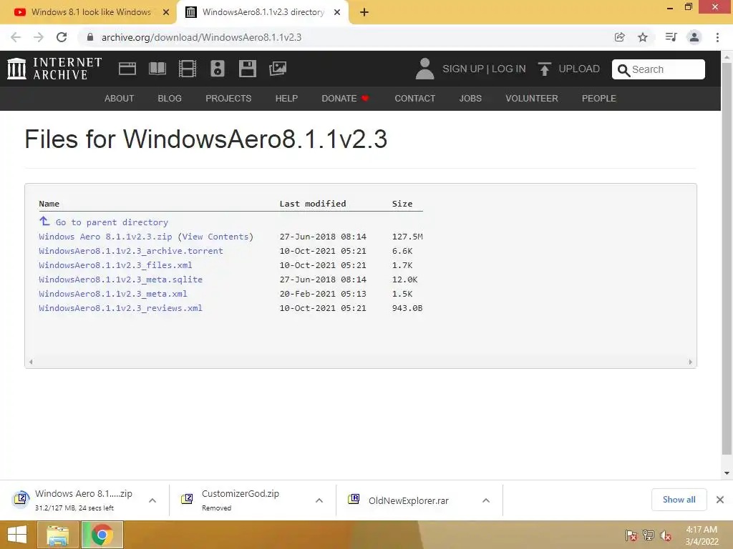Click the SIGN UP link
Viewport: 733px width, 549px height.
[x=463, y=69]
